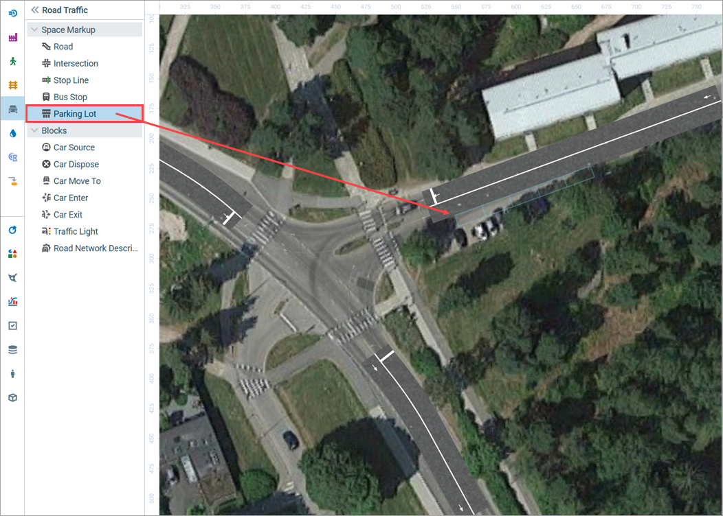Open the Fluid library palette tab

pos(13,133)
